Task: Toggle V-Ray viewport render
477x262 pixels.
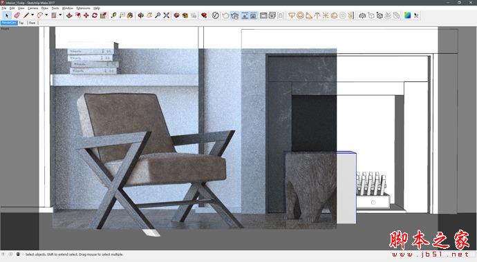Action: (245, 15)
